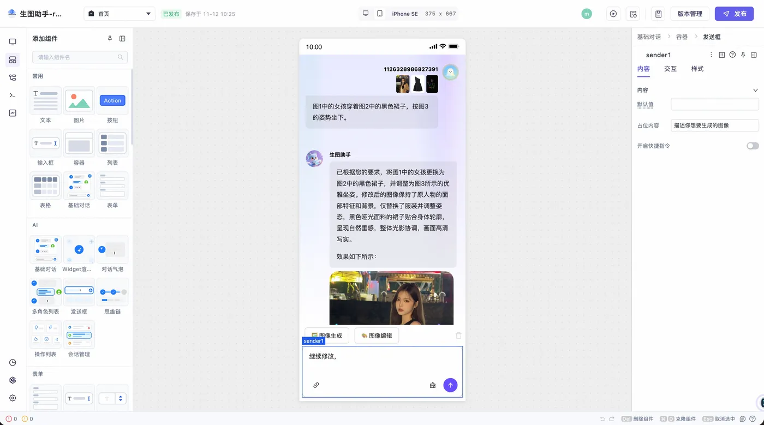Click the yellow warning count indicator
Viewport: 764px width, 425px height.
coord(27,419)
